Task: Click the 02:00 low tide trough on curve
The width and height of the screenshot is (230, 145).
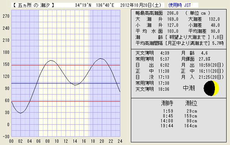Action: [x=20, y=113]
